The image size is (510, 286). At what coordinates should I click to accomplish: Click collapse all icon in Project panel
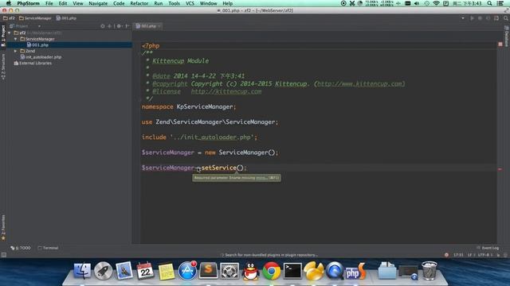(110, 26)
